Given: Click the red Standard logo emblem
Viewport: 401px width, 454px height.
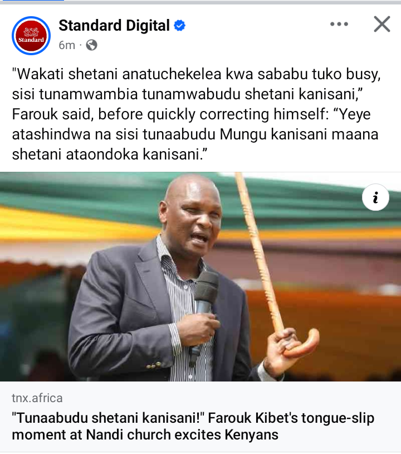Looking at the screenshot, I should coord(31,36).
